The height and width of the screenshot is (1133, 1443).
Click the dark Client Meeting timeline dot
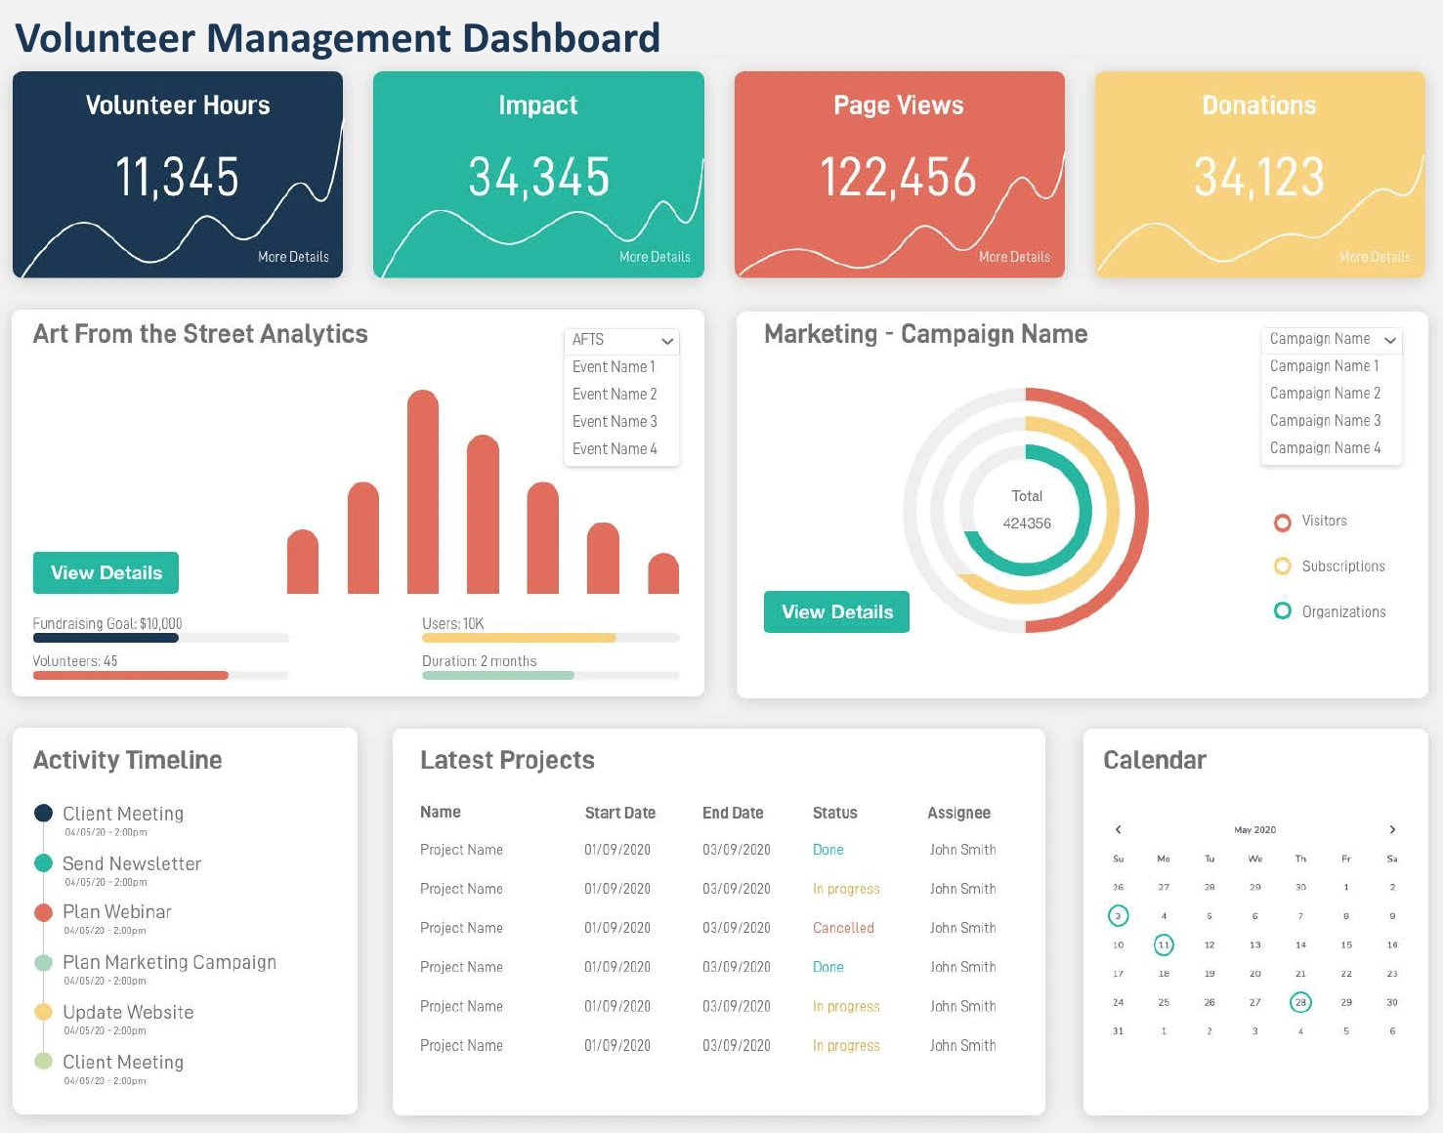pyautogui.click(x=43, y=813)
